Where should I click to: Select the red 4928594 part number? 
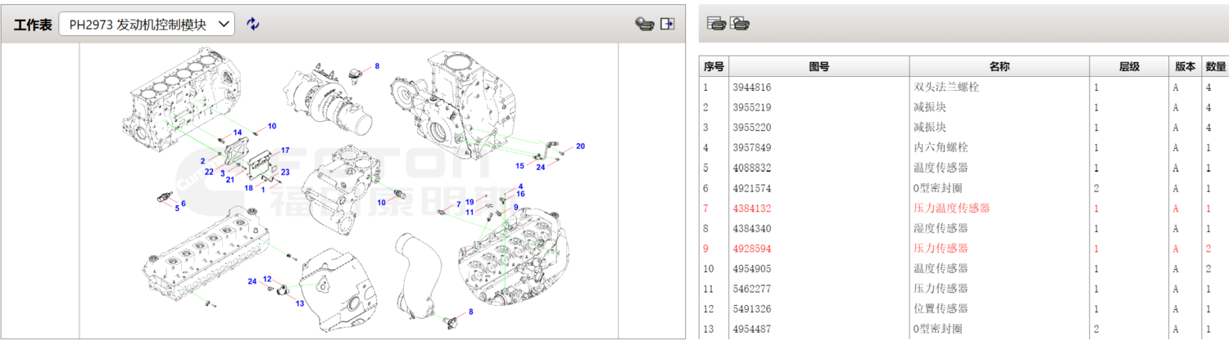click(x=752, y=249)
